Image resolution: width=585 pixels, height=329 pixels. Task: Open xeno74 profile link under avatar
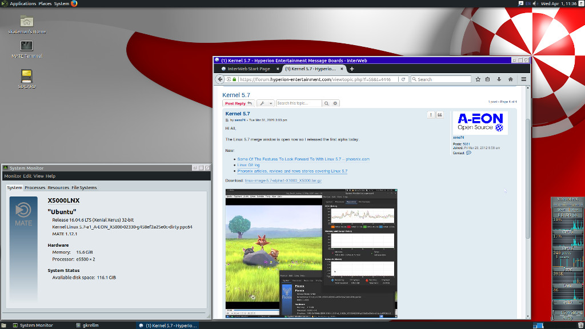[x=459, y=138]
